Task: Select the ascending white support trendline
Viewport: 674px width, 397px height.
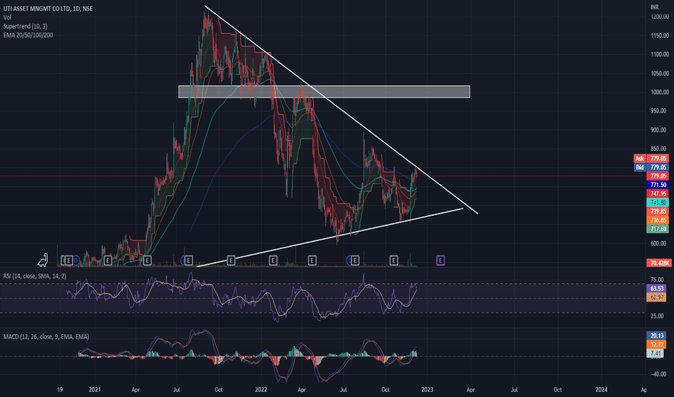Action: (330, 237)
